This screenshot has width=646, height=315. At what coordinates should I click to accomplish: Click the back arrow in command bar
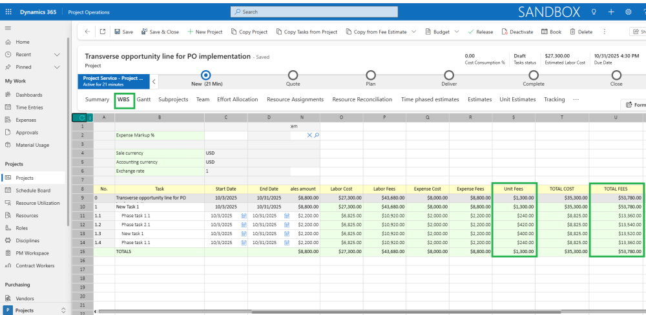(88, 32)
